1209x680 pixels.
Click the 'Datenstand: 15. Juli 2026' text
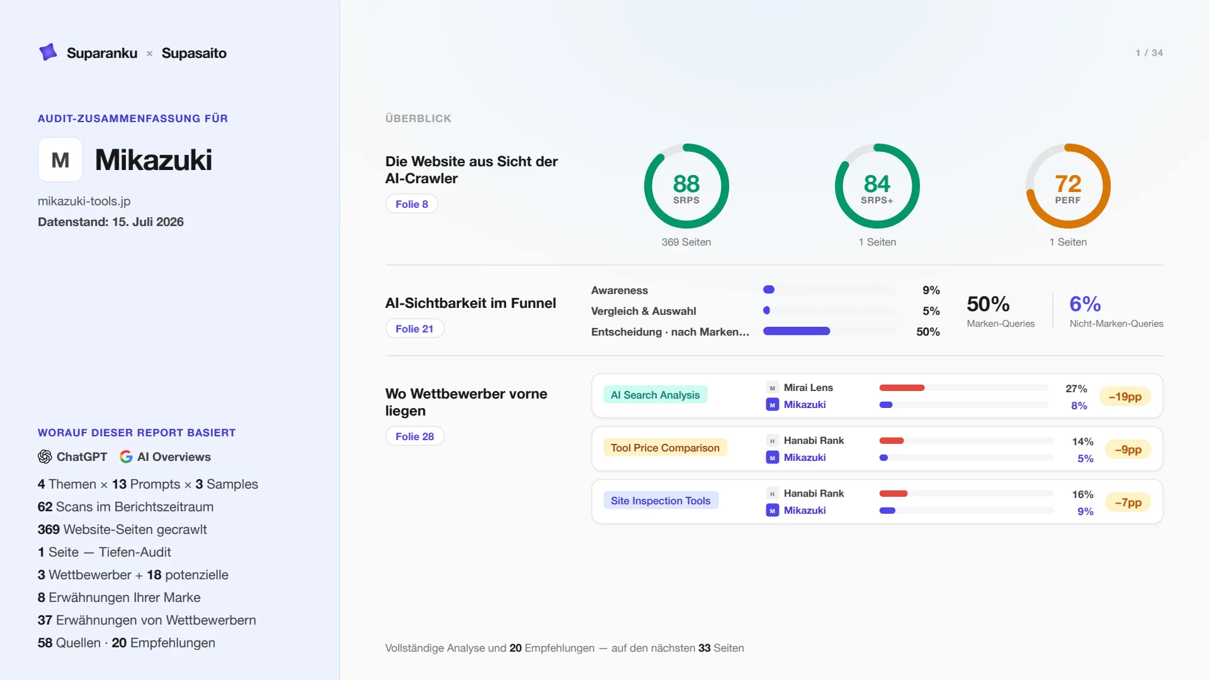[x=111, y=222]
